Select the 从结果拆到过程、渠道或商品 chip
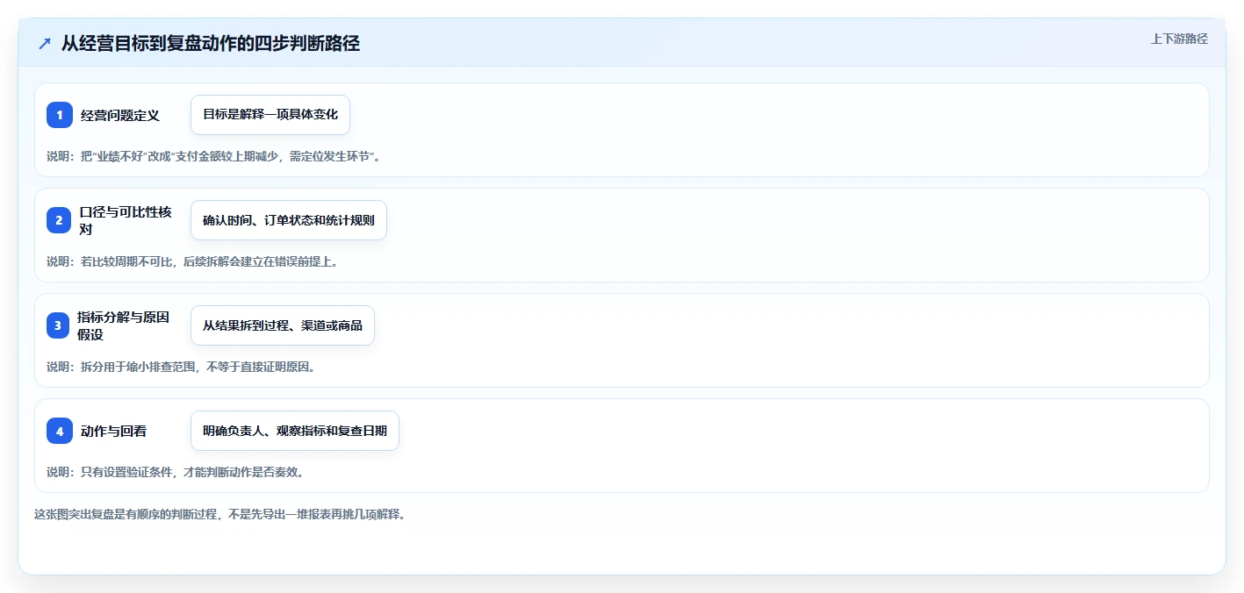Viewport: 1244px width, 593px height. coord(283,325)
